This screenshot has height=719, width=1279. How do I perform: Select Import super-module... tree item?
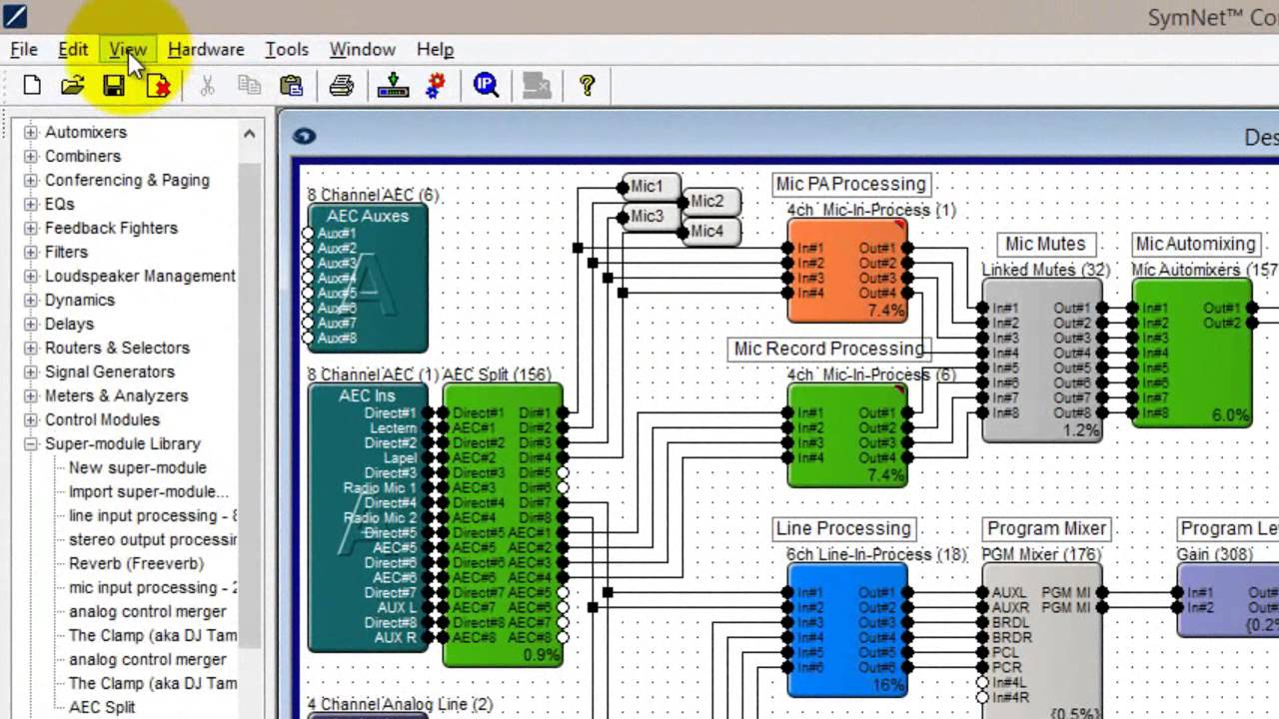coord(149,491)
